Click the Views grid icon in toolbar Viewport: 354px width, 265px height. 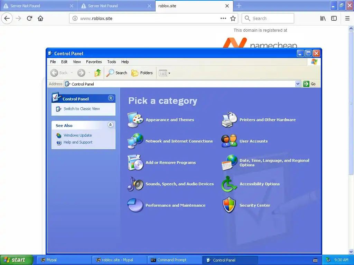coord(163,73)
